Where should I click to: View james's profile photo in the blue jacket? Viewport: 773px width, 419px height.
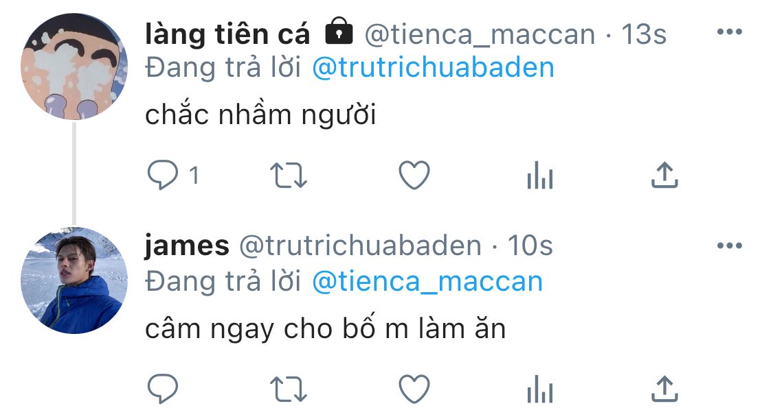[x=74, y=280]
